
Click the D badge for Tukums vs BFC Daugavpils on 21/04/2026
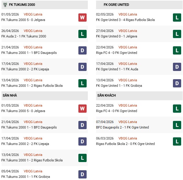coord(82,51)
